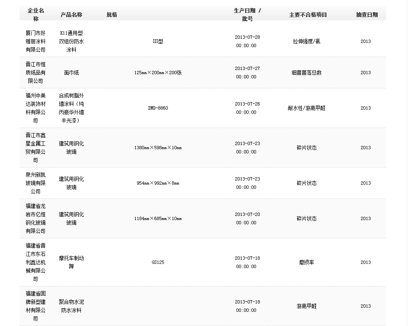Select company 福建省固牌新型建材有限公司
Viewport: 408px width, 326px height.
36,306
